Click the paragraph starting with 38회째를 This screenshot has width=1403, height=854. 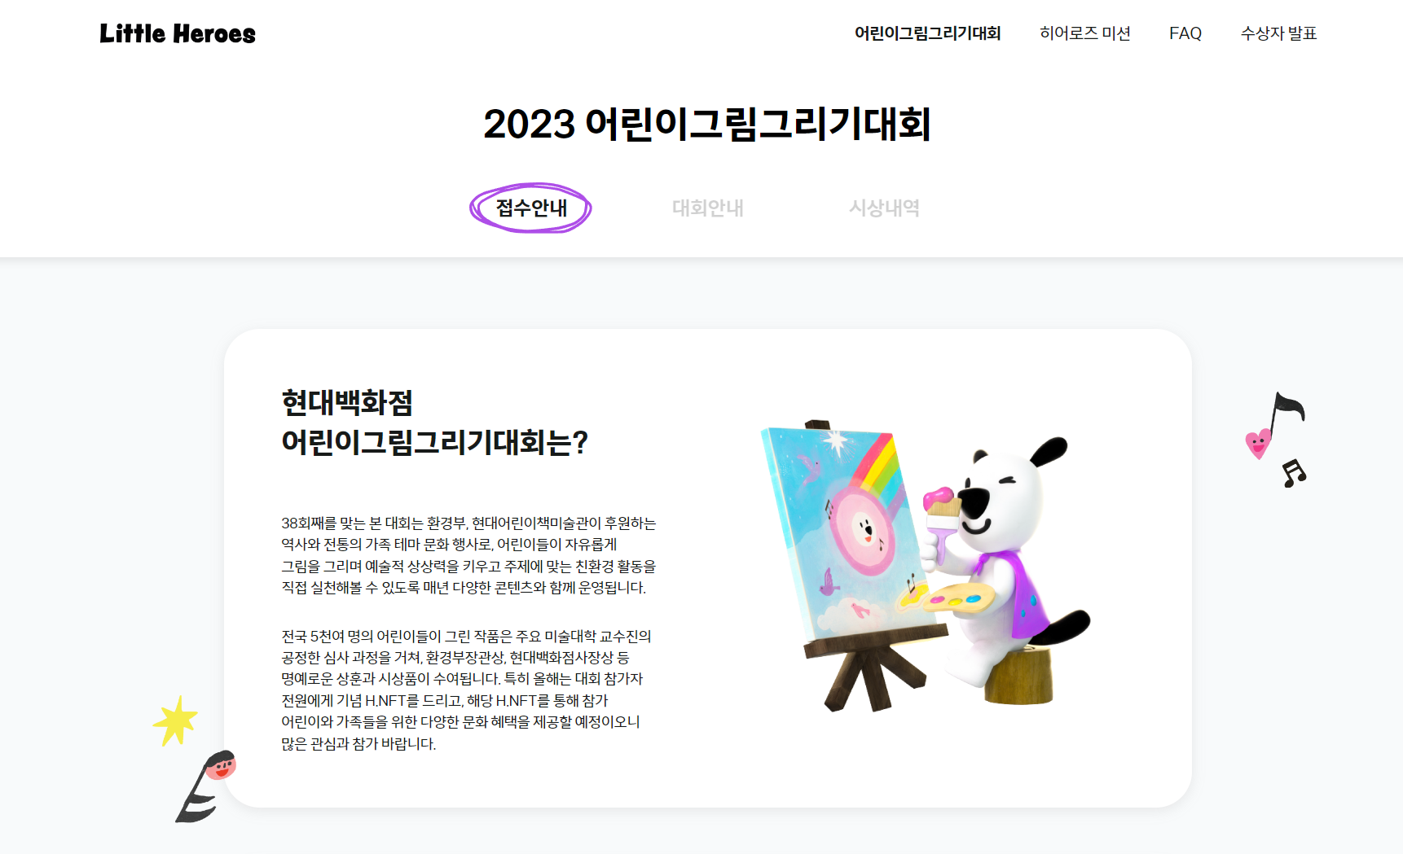coord(468,555)
